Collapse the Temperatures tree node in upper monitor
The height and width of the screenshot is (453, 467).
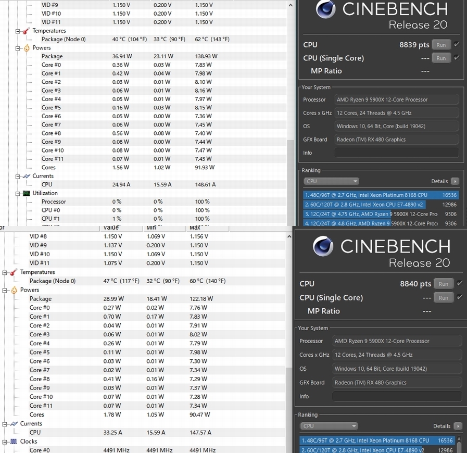point(18,31)
